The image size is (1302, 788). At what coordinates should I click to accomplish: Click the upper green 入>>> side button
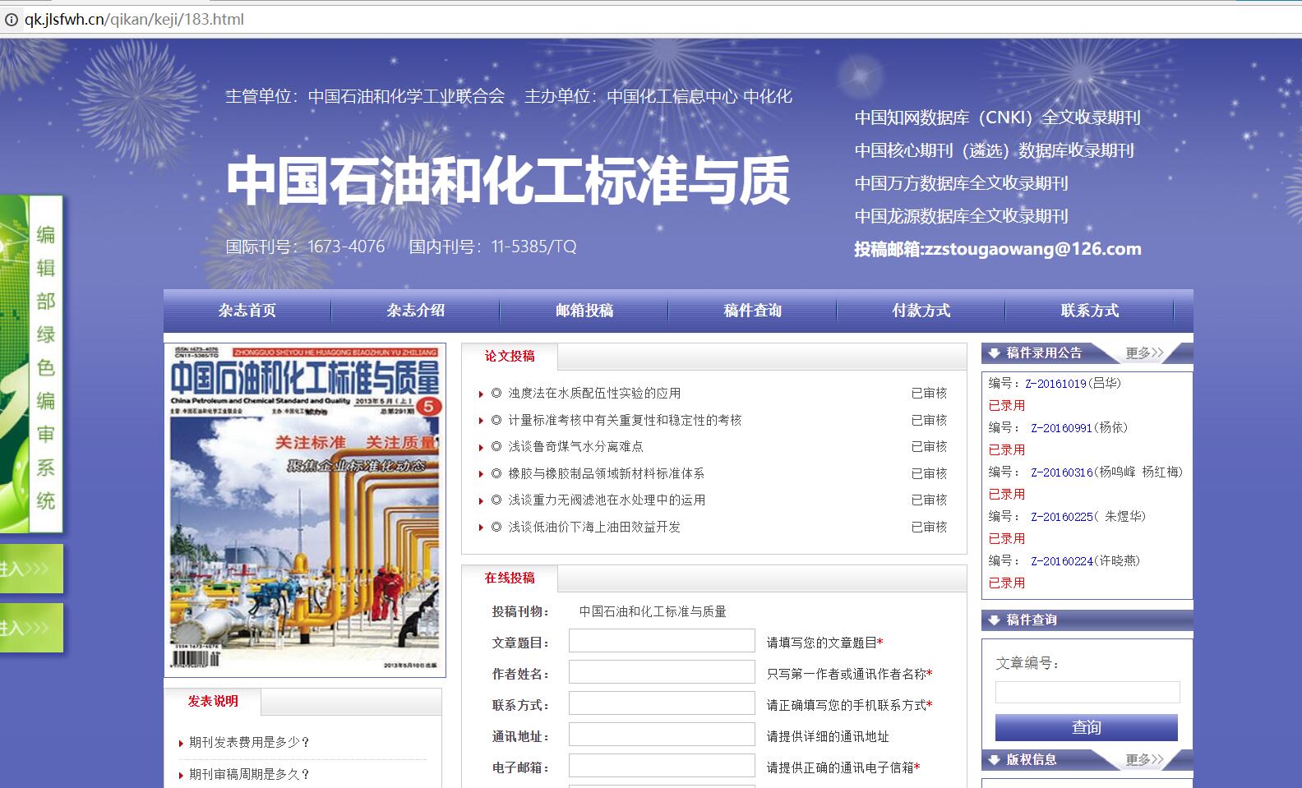pyautogui.click(x=31, y=569)
